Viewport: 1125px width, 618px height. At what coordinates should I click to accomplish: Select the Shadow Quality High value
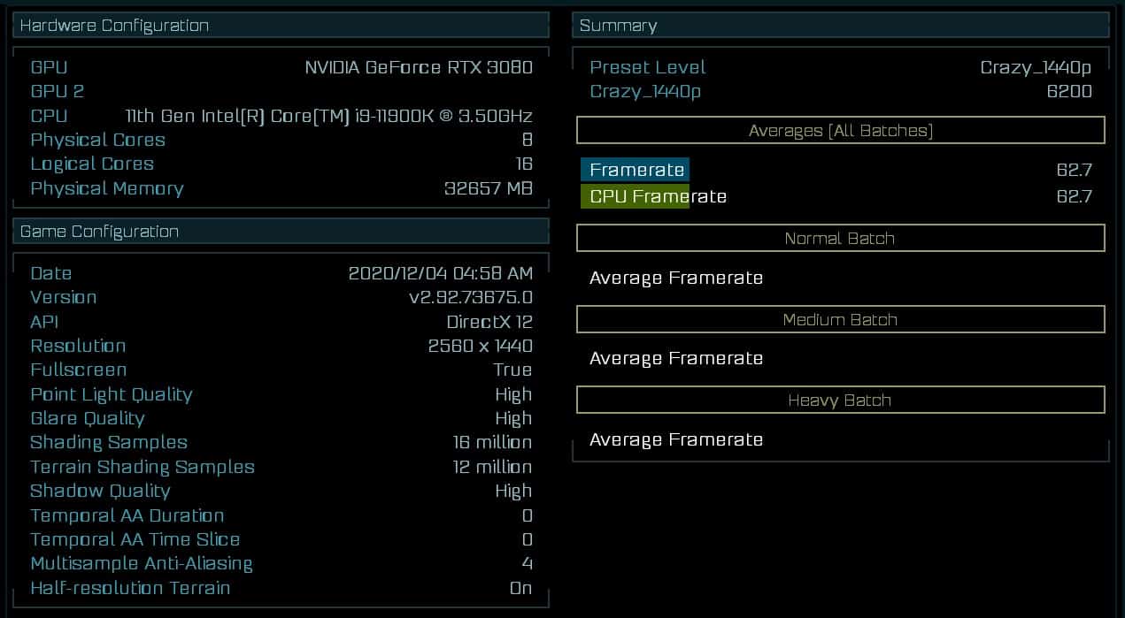513,491
